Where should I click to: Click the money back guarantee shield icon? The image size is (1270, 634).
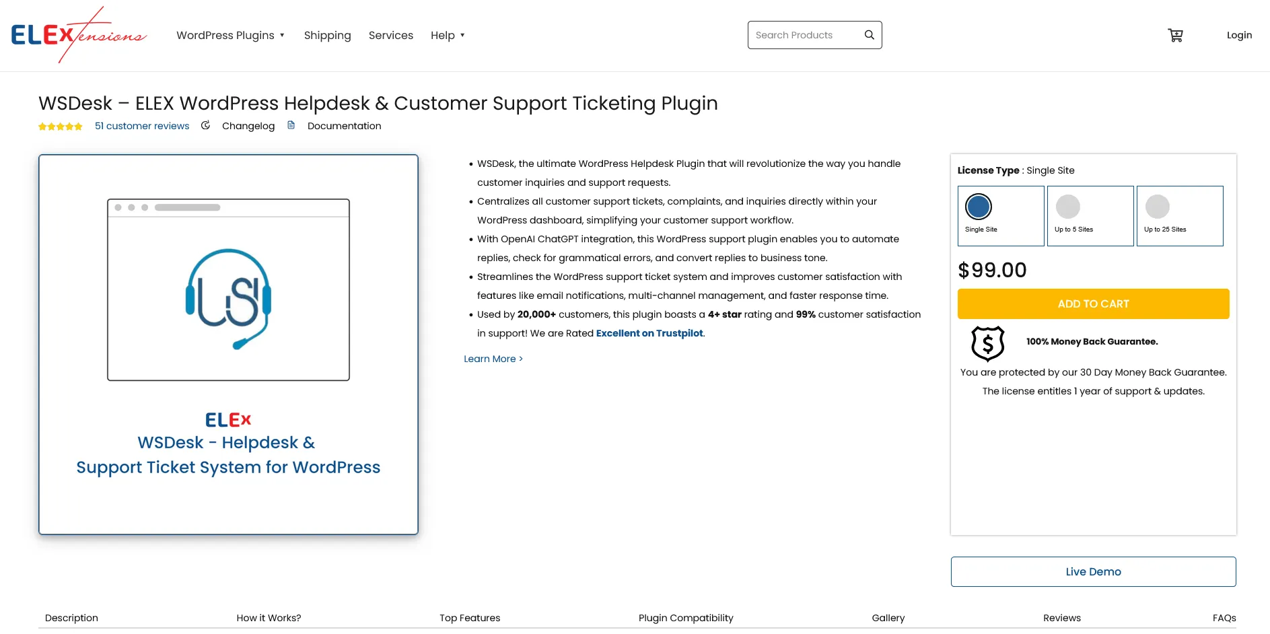coord(987,343)
